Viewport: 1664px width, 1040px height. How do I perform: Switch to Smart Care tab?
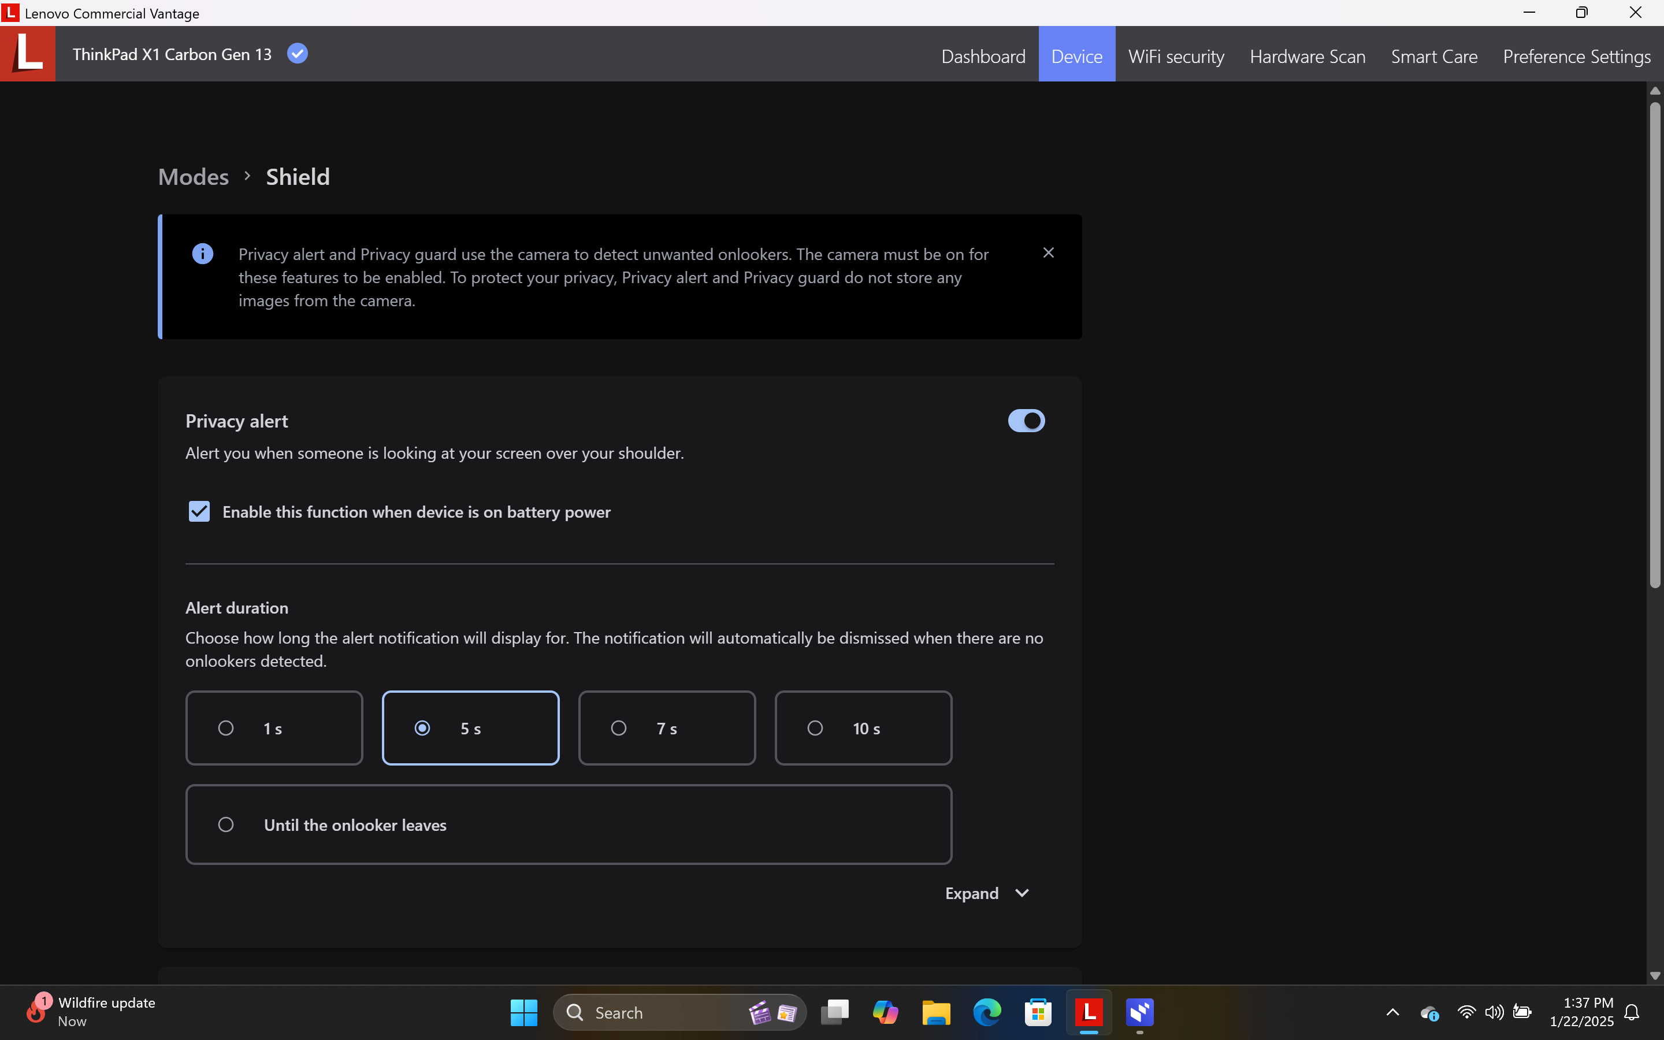click(x=1433, y=55)
